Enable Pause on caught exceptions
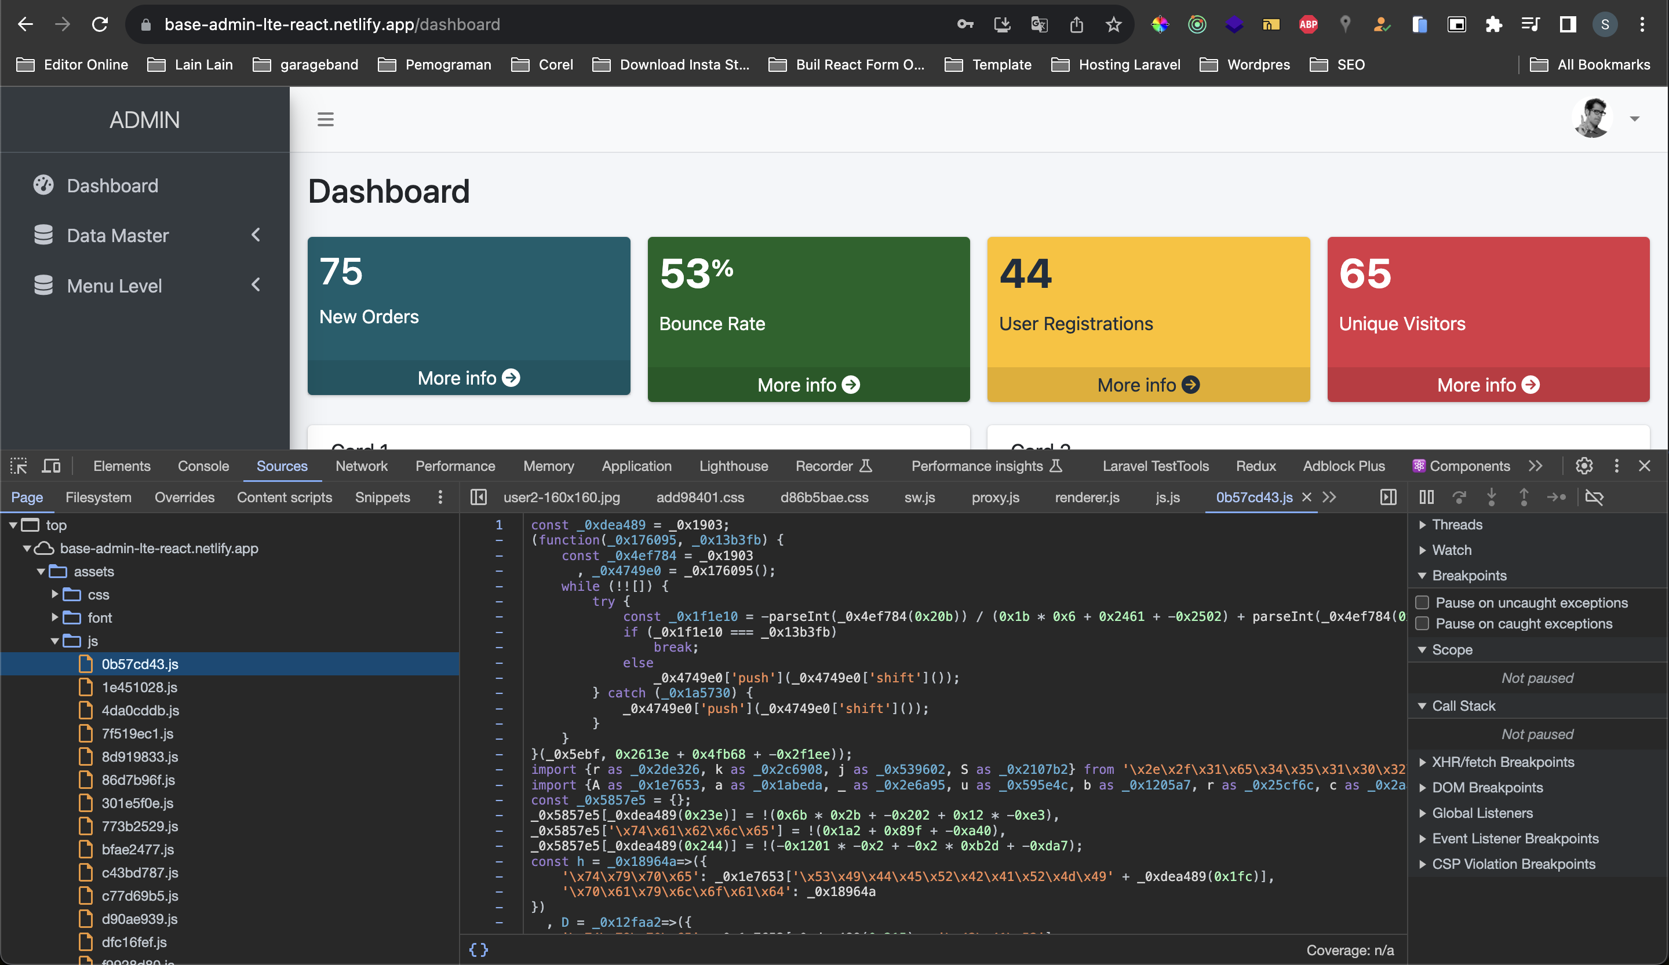Viewport: 1669px width, 965px height. [x=1422, y=623]
